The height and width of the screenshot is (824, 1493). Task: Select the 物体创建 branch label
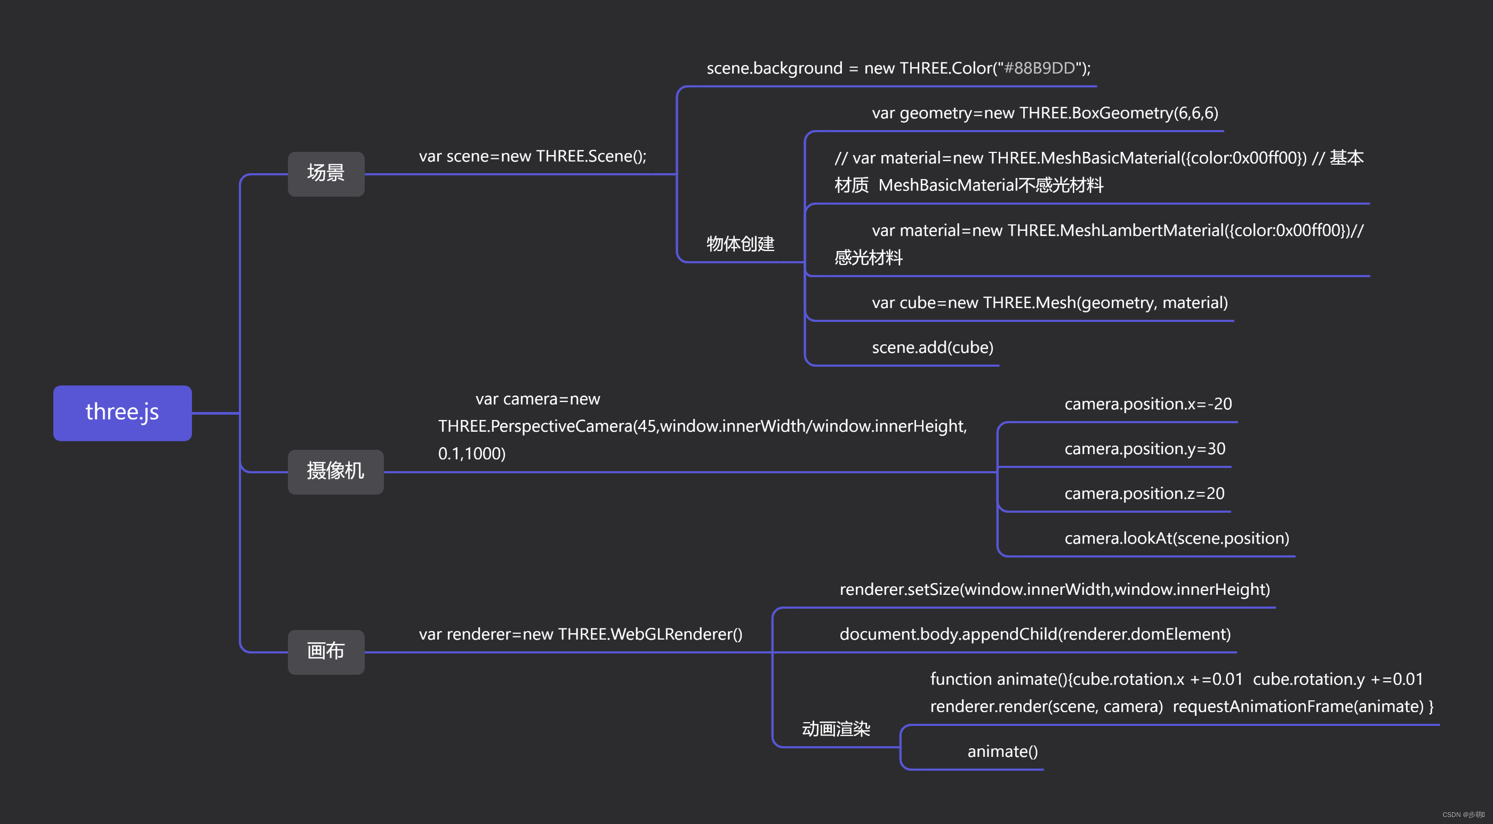click(x=740, y=244)
